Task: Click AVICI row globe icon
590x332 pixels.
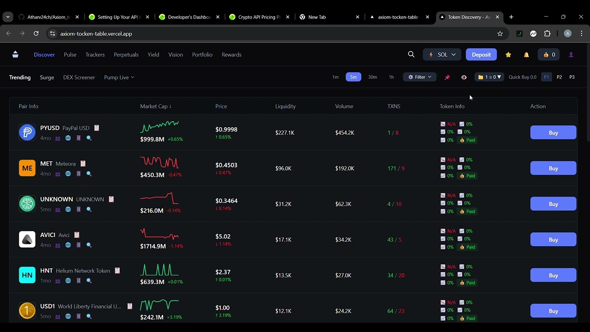Action: (x=68, y=245)
